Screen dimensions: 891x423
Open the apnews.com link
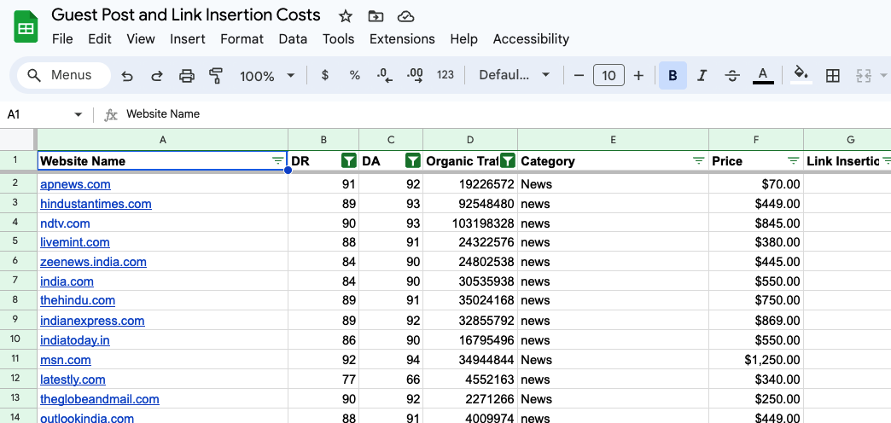click(76, 184)
